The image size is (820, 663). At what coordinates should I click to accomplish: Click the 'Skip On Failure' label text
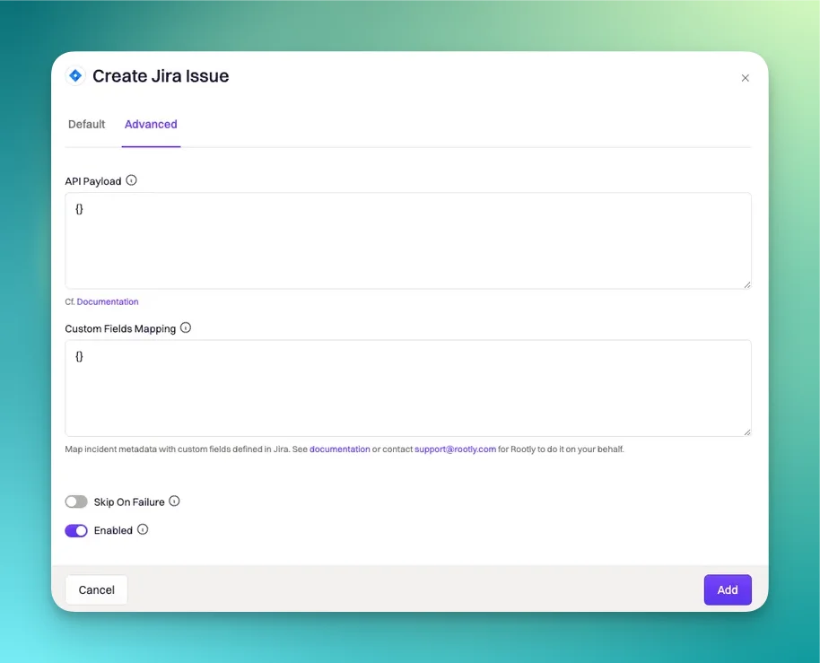point(129,502)
